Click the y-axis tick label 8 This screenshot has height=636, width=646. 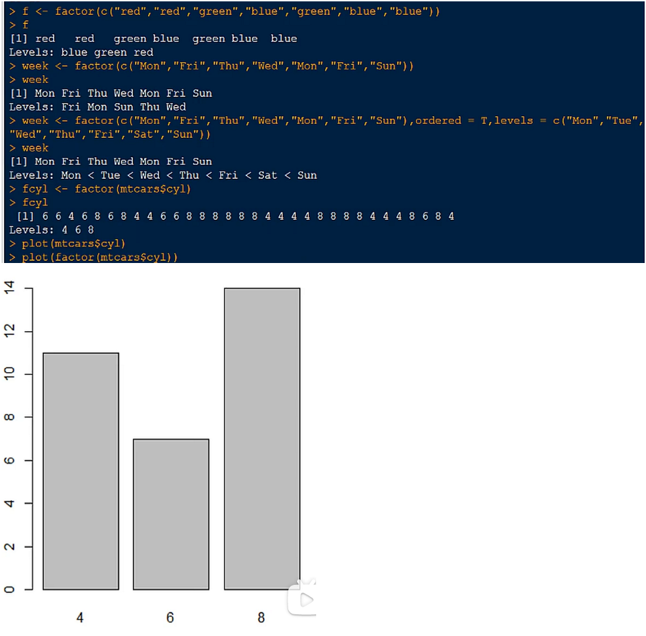(9, 417)
